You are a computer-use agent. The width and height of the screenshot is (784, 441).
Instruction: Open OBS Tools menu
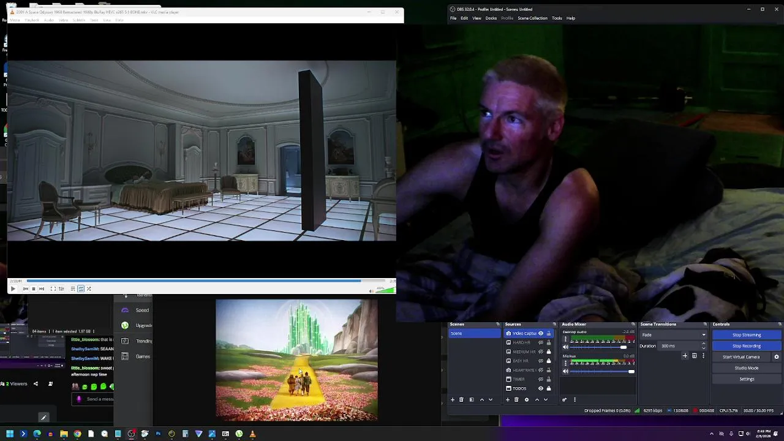coord(557,18)
